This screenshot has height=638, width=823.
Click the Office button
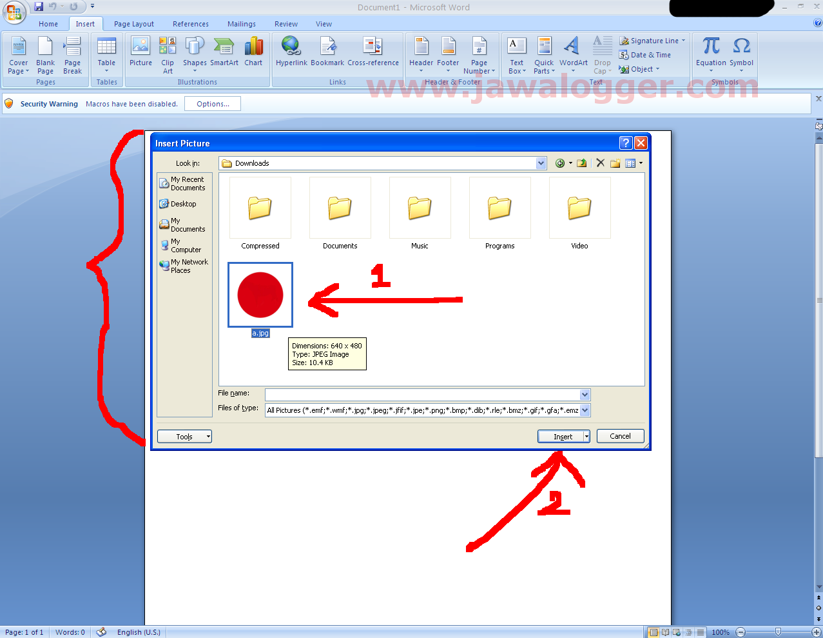[14, 12]
